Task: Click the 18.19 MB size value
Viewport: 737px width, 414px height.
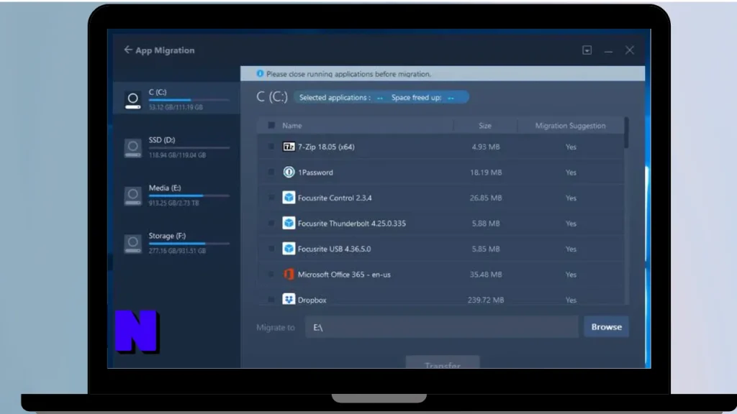Action: tap(486, 172)
